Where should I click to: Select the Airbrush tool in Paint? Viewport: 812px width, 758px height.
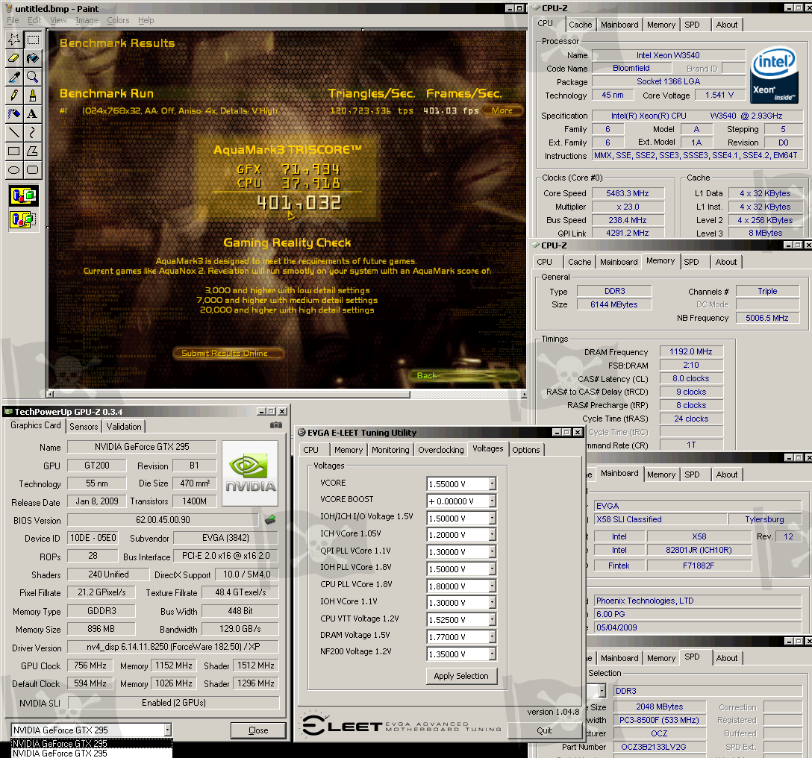point(14,114)
